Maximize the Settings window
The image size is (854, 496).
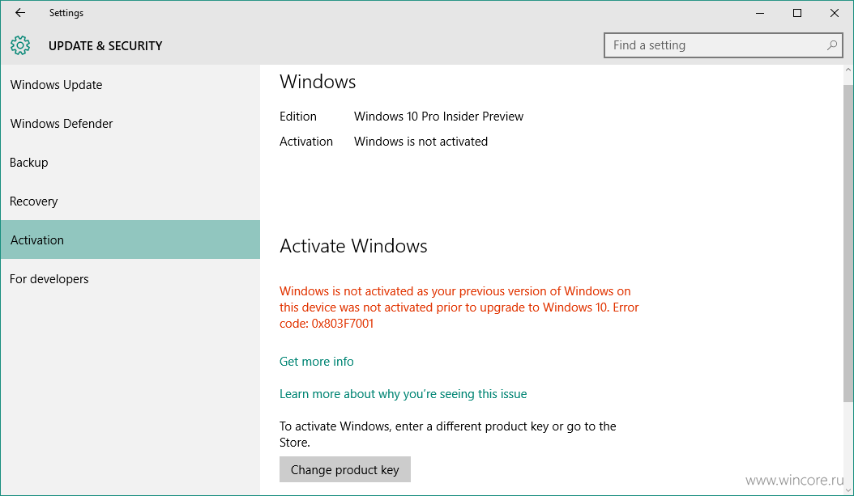797,13
